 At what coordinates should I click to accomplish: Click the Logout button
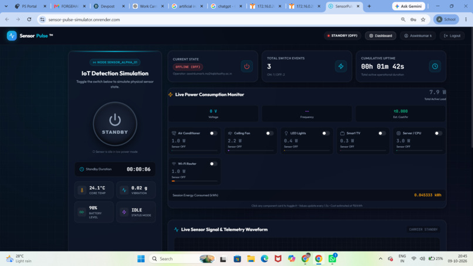click(x=452, y=36)
